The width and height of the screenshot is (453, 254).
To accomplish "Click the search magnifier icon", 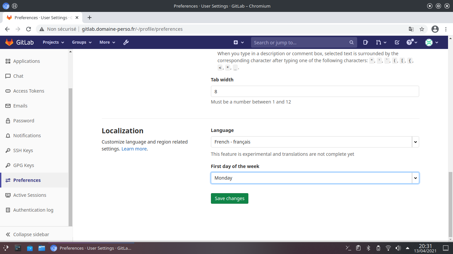I will (352, 42).
